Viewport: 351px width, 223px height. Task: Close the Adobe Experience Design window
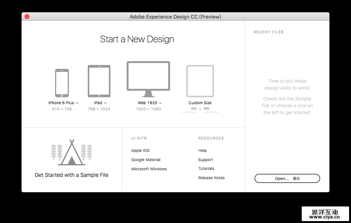pyautogui.click(x=27, y=17)
